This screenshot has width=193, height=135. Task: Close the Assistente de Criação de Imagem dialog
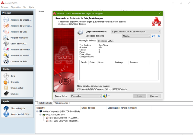160,13
